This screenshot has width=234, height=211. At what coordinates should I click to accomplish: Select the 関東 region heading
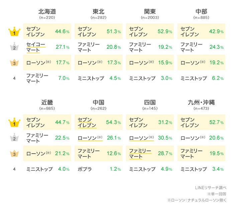150,11
